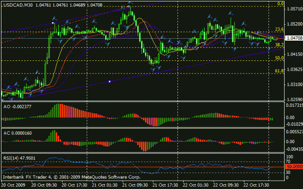The image size is (303, 189).
Task: Click the USDCAD,M30 chart title
Action: tap(18, 5)
